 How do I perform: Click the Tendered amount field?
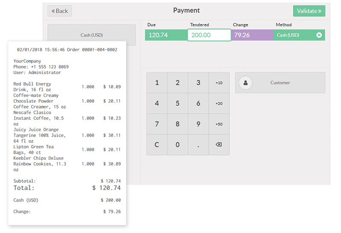click(x=209, y=35)
